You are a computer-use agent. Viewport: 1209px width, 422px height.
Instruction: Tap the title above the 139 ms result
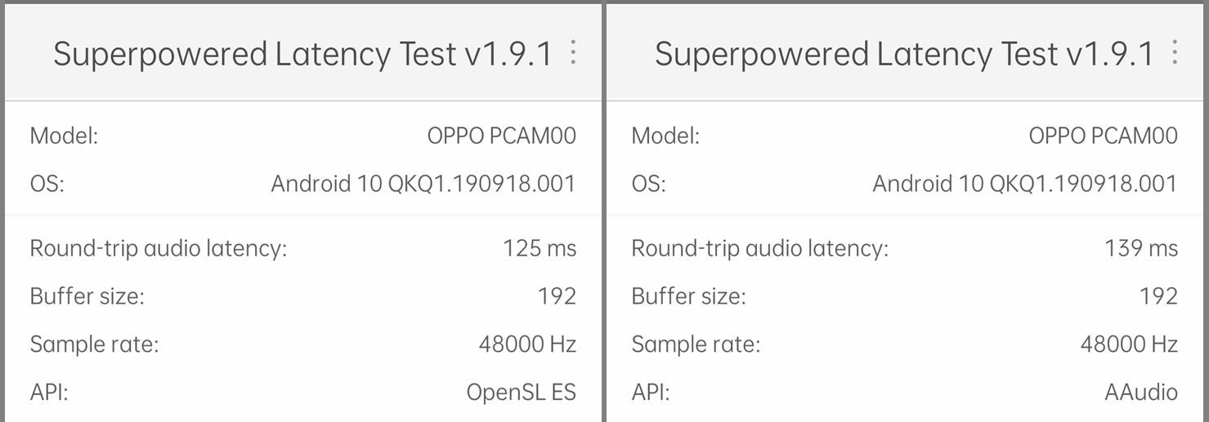tap(904, 54)
